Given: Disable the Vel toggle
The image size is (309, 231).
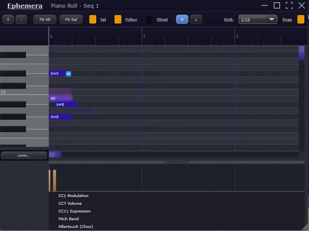Looking at the screenshot, I should point(93,19).
